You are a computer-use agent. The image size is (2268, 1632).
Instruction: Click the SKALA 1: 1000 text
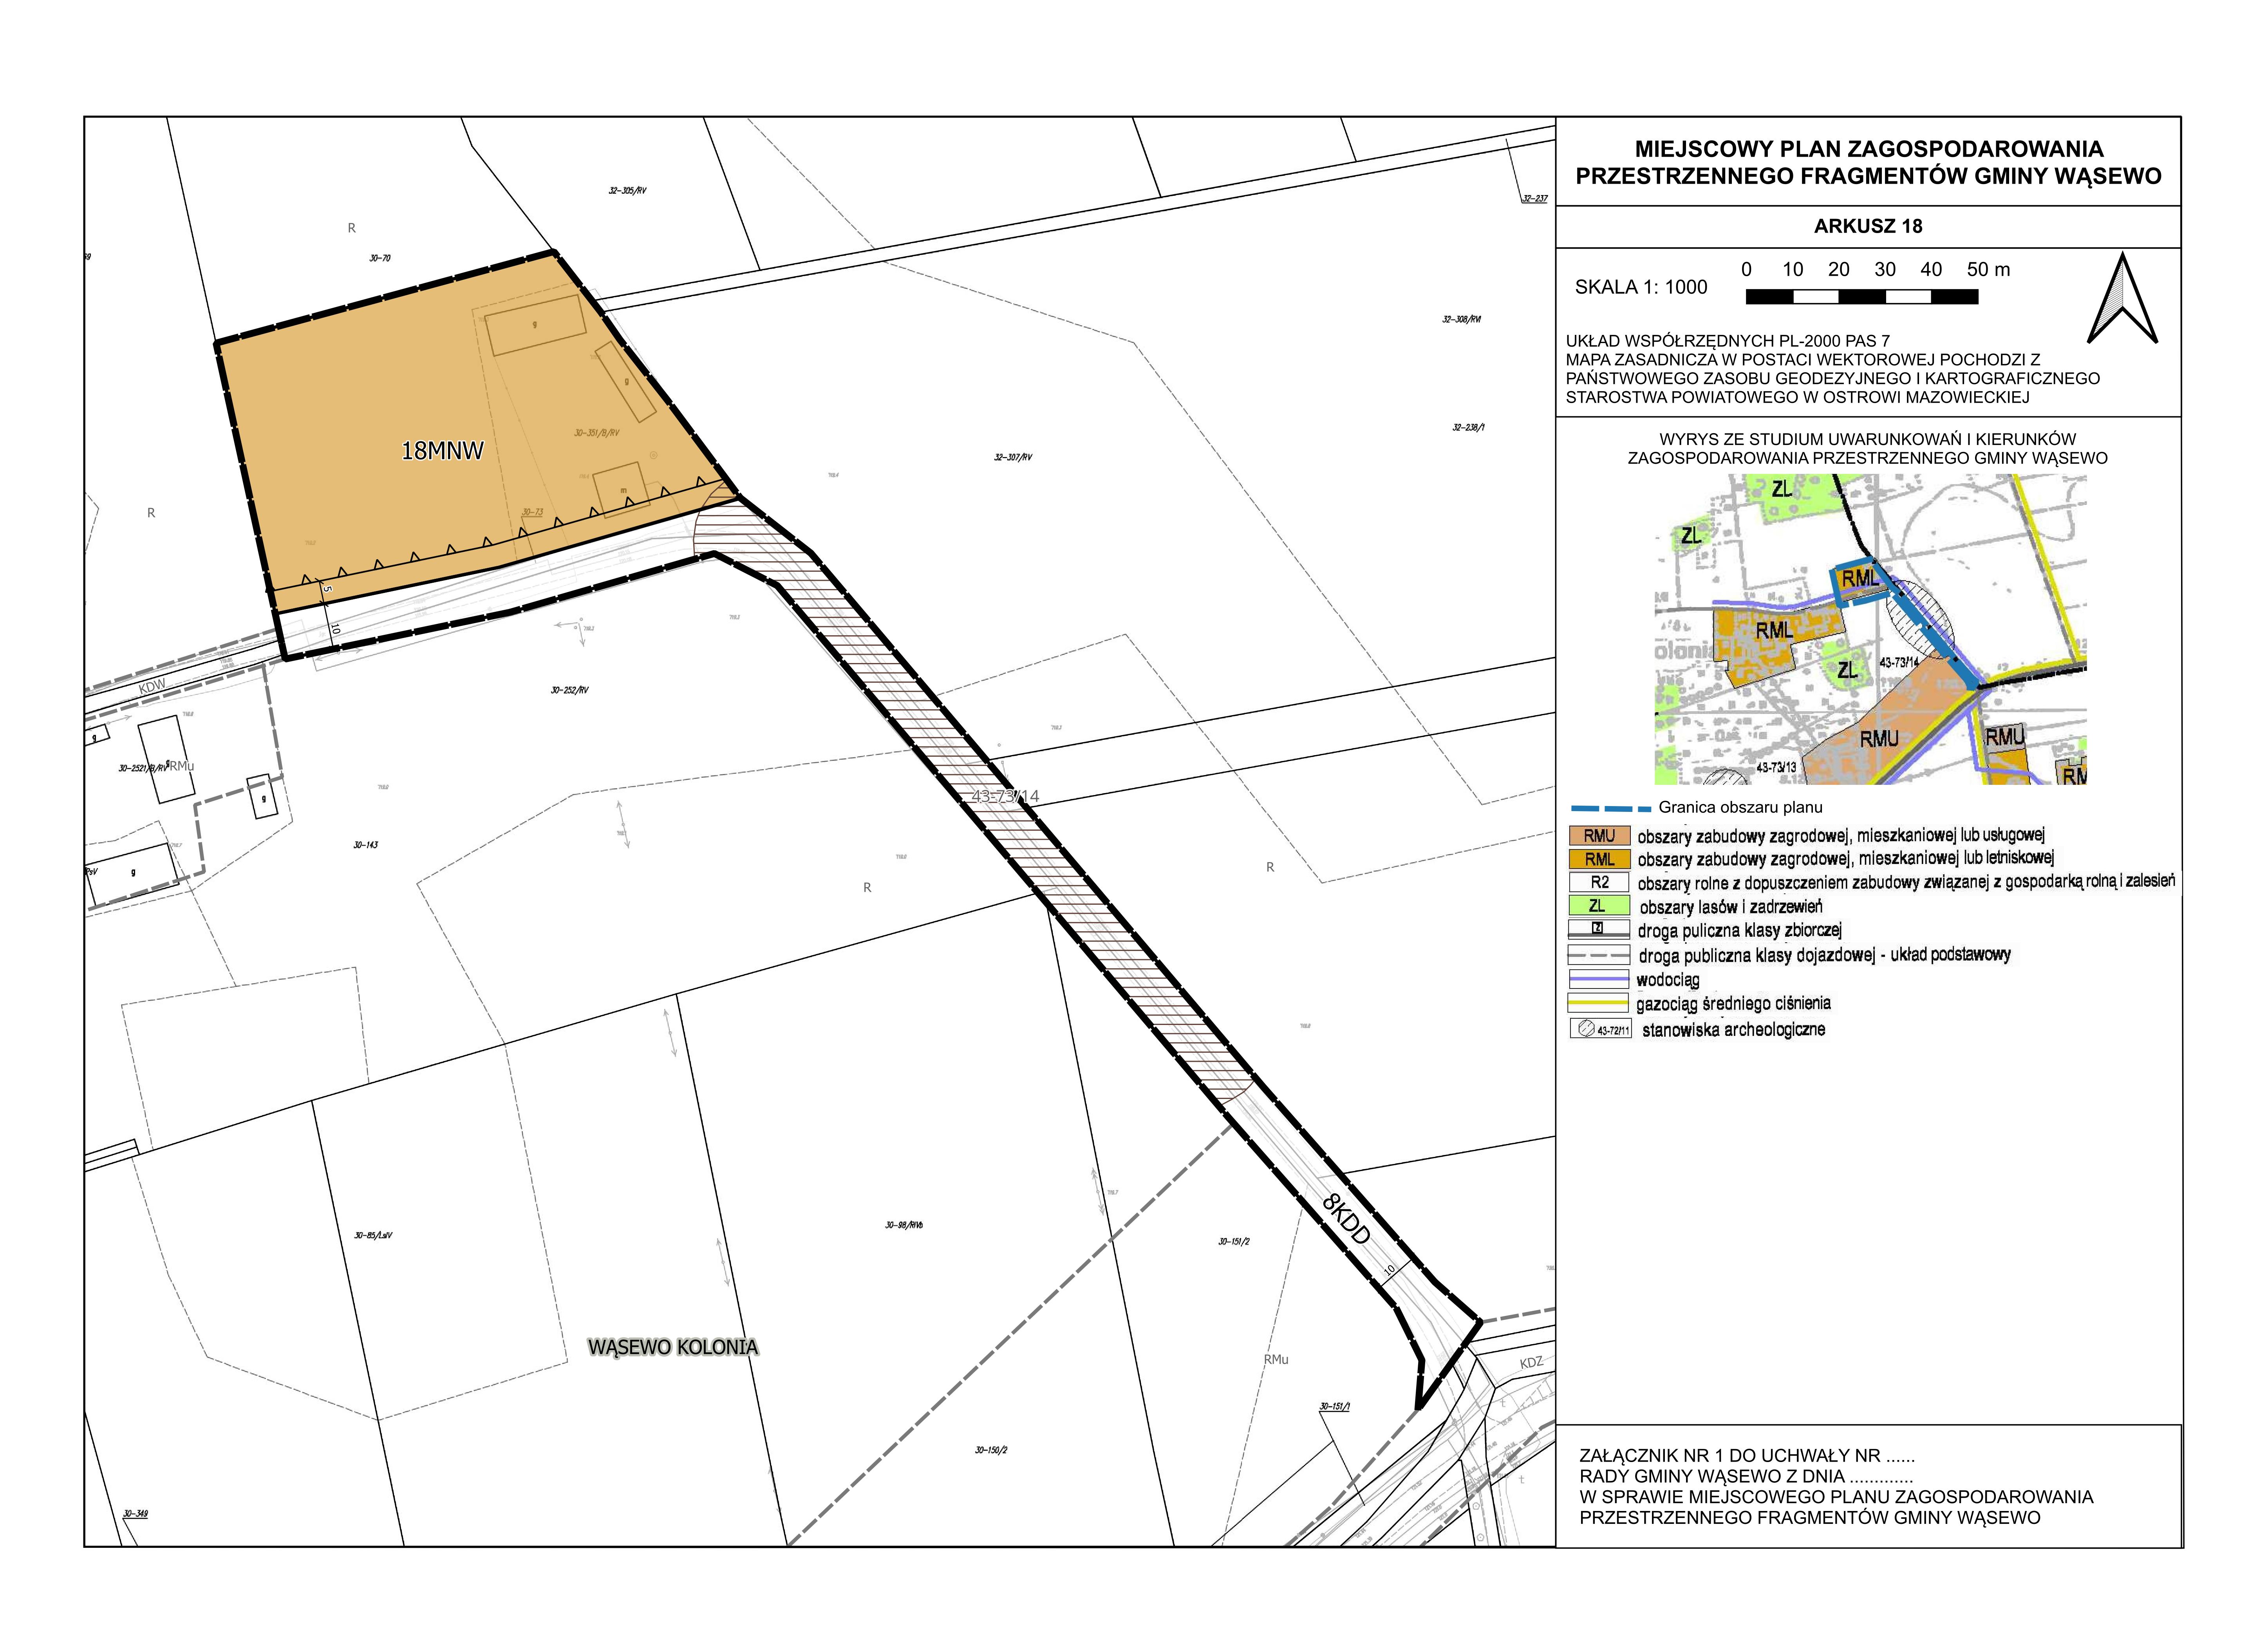point(1641,288)
